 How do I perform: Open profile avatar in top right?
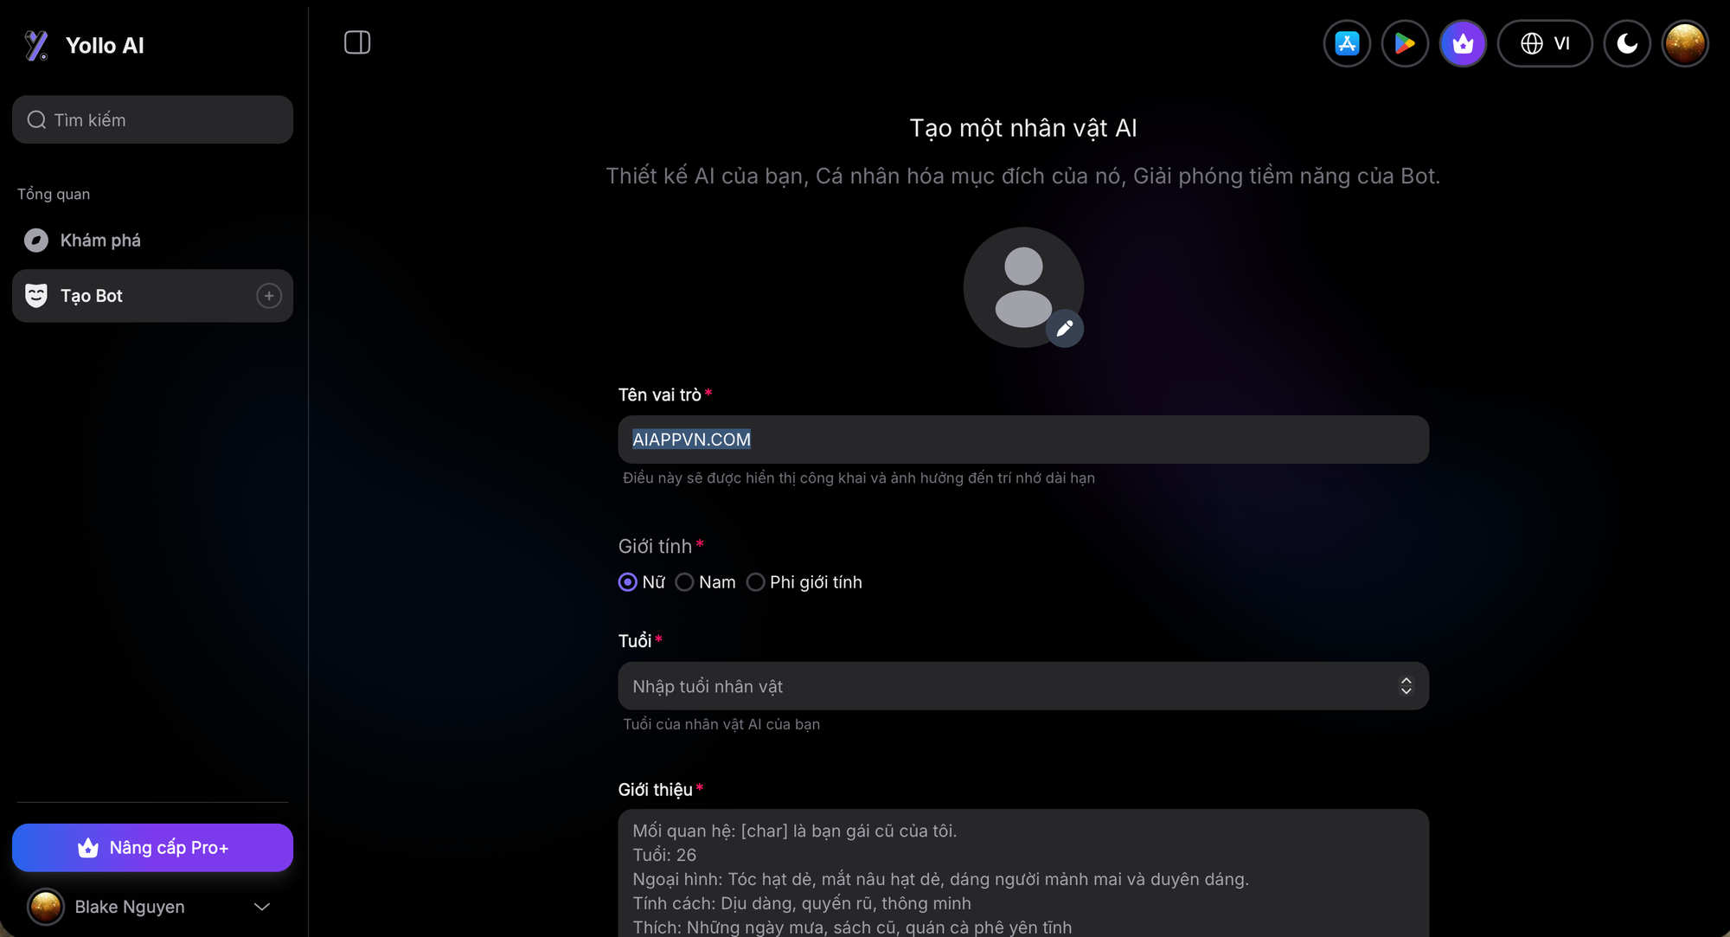click(x=1685, y=43)
